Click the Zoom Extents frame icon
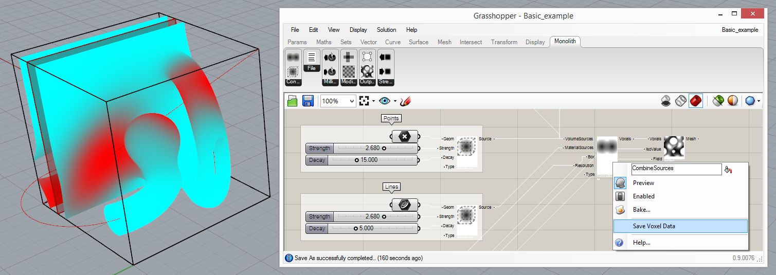This screenshot has width=776, height=275. coord(365,101)
